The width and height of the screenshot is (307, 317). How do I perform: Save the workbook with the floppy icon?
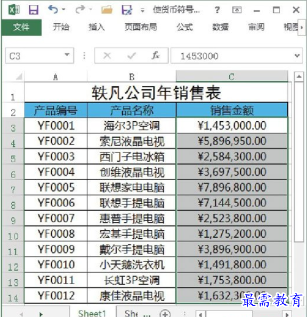34,10
